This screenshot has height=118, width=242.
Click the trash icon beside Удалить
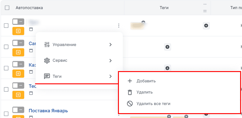(130, 92)
